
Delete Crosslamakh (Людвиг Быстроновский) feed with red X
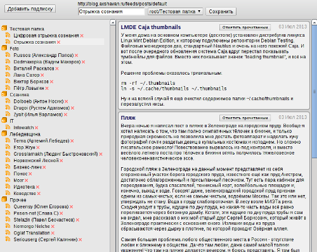pyautogui.click(x=101, y=154)
